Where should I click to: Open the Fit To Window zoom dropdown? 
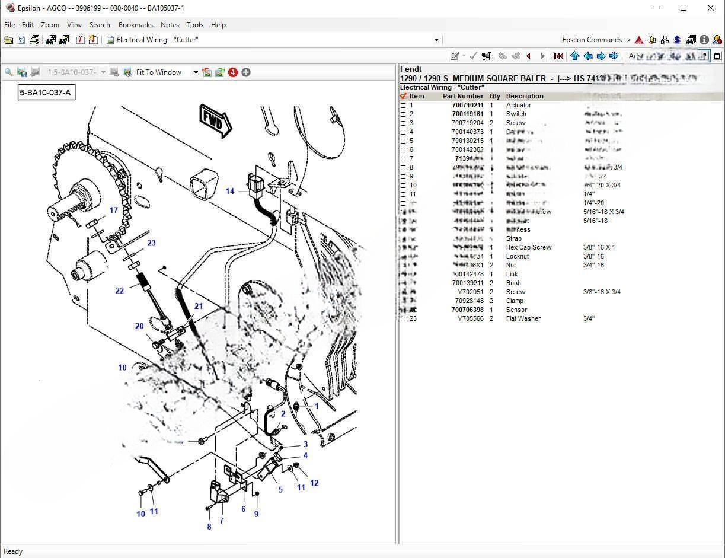tap(196, 72)
